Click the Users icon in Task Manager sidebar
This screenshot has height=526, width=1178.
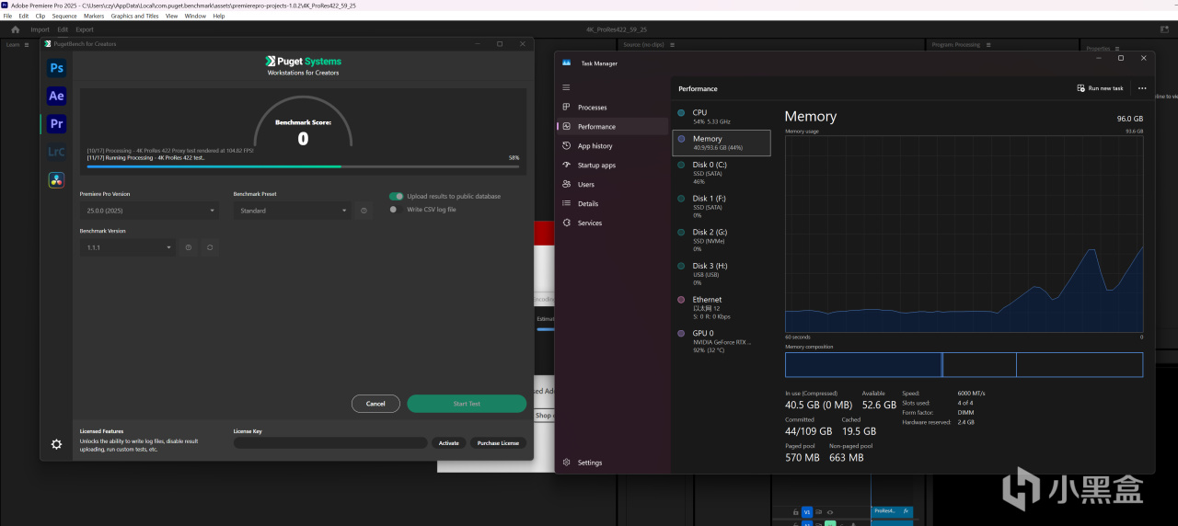pyautogui.click(x=567, y=184)
